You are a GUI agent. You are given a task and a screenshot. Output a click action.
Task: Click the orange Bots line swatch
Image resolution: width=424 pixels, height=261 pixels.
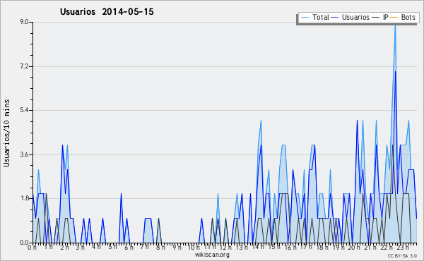[394, 18]
